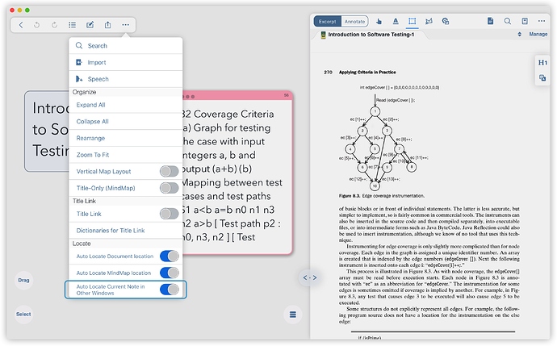Disable Auto Locate Document location switch
The width and height of the screenshot is (557, 346).
[169, 256]
